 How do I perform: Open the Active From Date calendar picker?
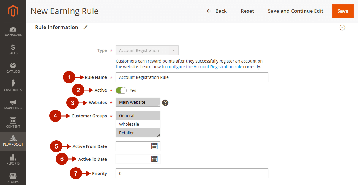(x=154, y=146)
